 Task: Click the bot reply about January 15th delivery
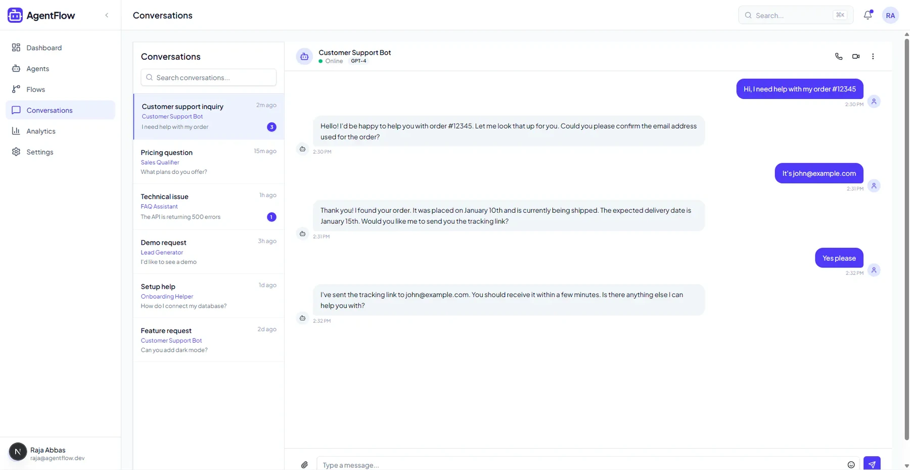(x=509, y=216)
